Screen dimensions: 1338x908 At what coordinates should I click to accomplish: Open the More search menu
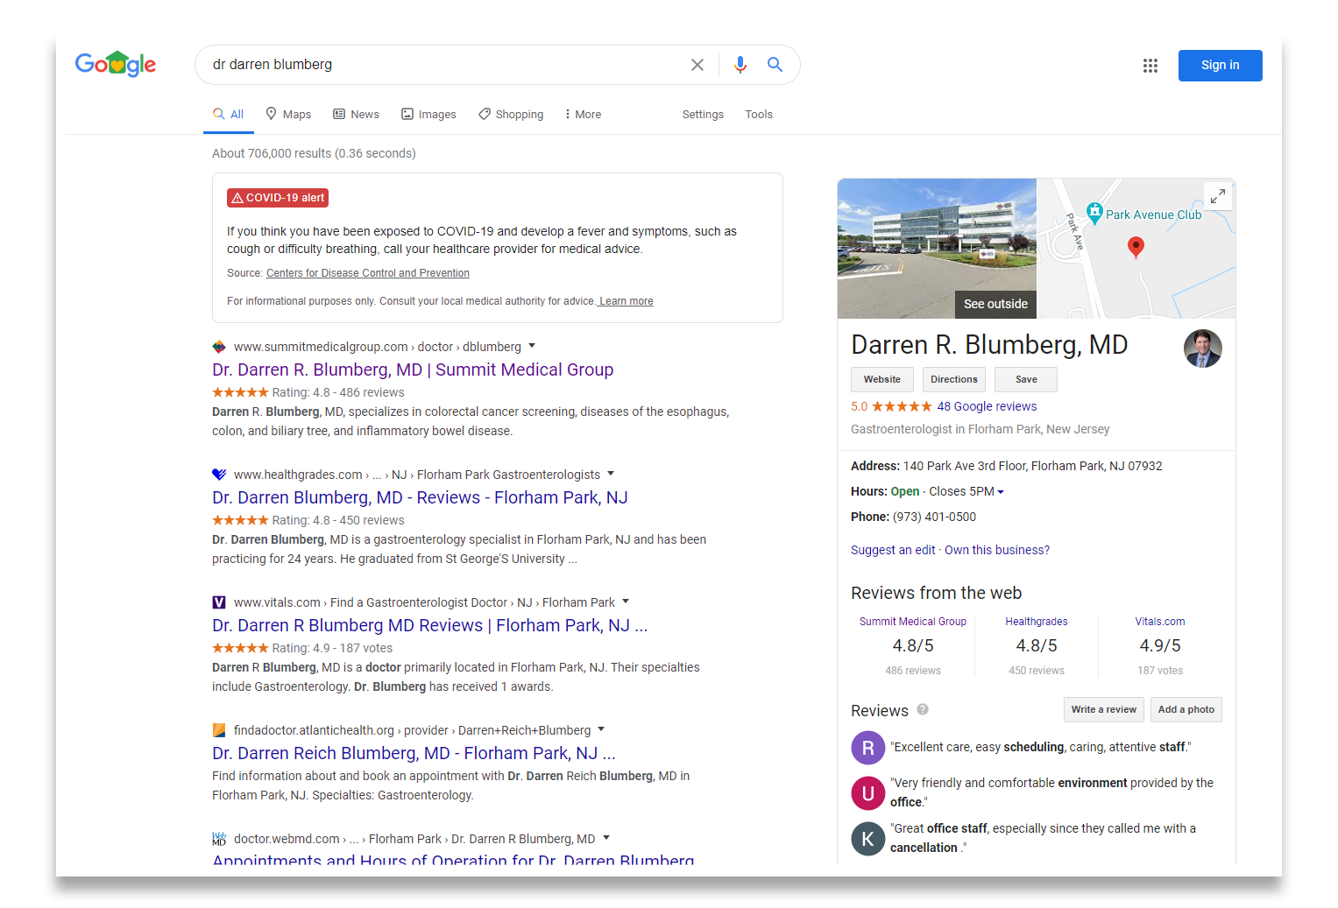583,115
